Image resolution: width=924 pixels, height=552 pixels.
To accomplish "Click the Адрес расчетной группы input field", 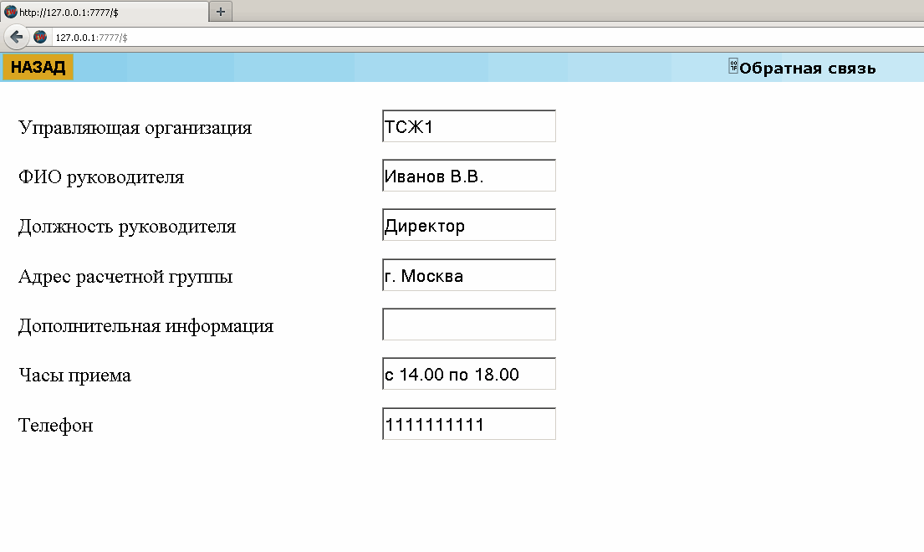I will click(x=469, y=275).
